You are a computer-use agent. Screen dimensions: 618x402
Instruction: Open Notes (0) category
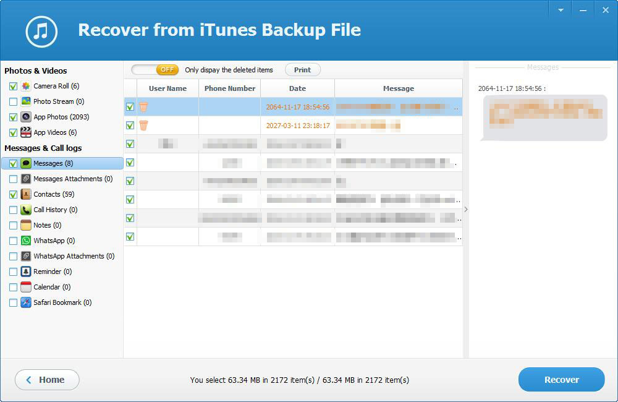(x=48, y=225)
